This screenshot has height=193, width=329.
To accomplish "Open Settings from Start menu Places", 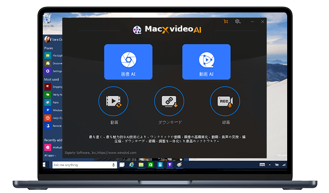I will tap(53, 71).
